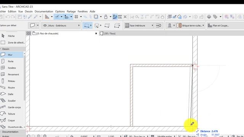Select the Percement opening tool
Image resolution: width=244 pixels, height=137 pixels.
tap(12, 75)
